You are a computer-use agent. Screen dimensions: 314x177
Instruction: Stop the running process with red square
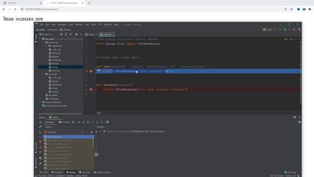(x=294, y=29)
